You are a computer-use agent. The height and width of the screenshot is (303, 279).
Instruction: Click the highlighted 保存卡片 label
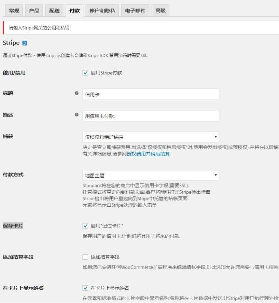13,226
